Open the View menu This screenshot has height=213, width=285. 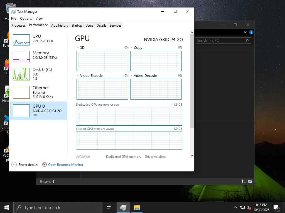tap(39, 19)
